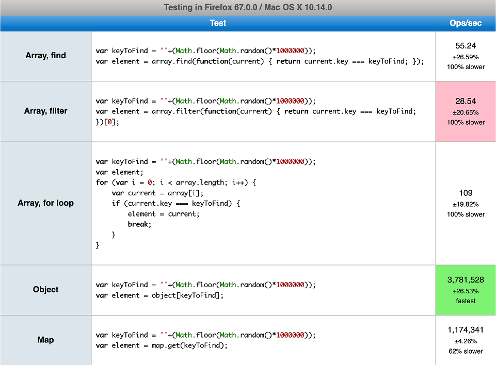The height and width of the screenshot is (365, 496).
Task: Click the "fastest" label in the Object row
Action: 466,301
